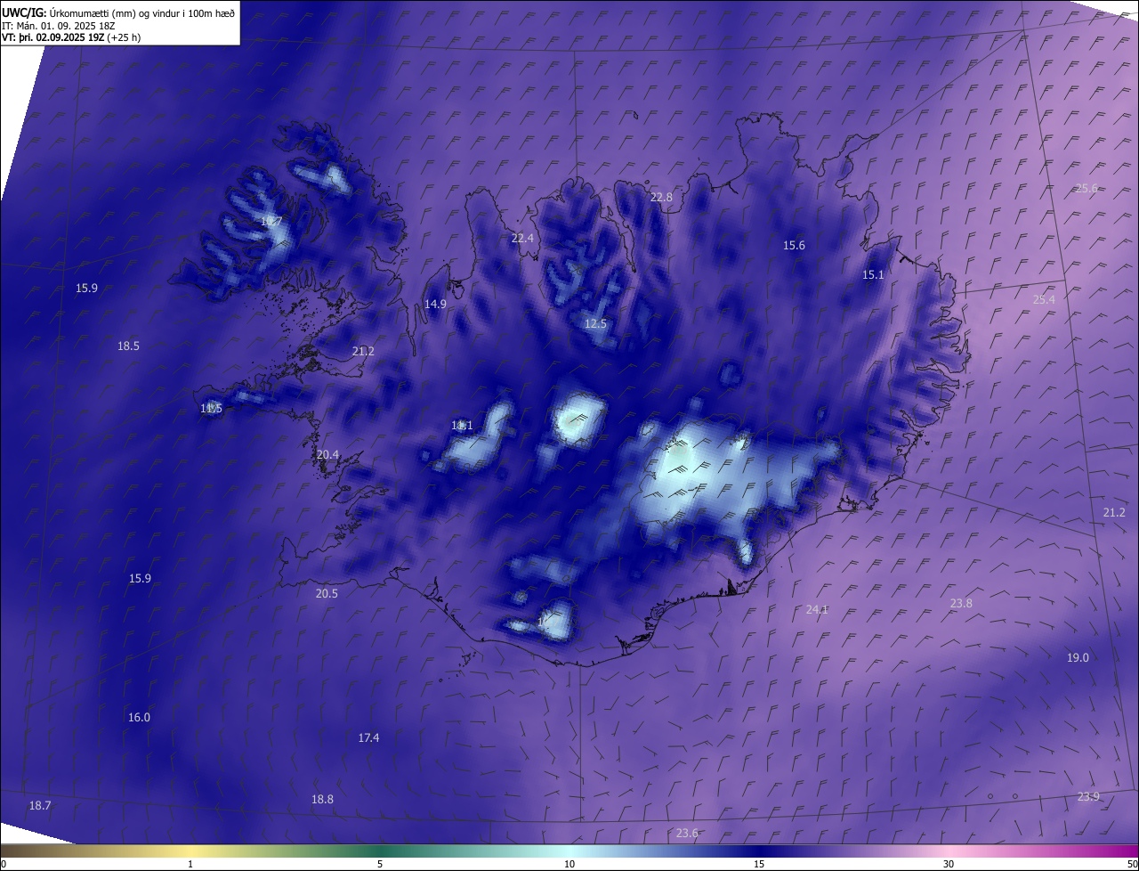
Task: Select the 'IT: Mán. 01. 09. 2025 18Z' line
Action: [58, 26]
